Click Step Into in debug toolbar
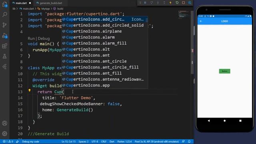 (158, 3)
